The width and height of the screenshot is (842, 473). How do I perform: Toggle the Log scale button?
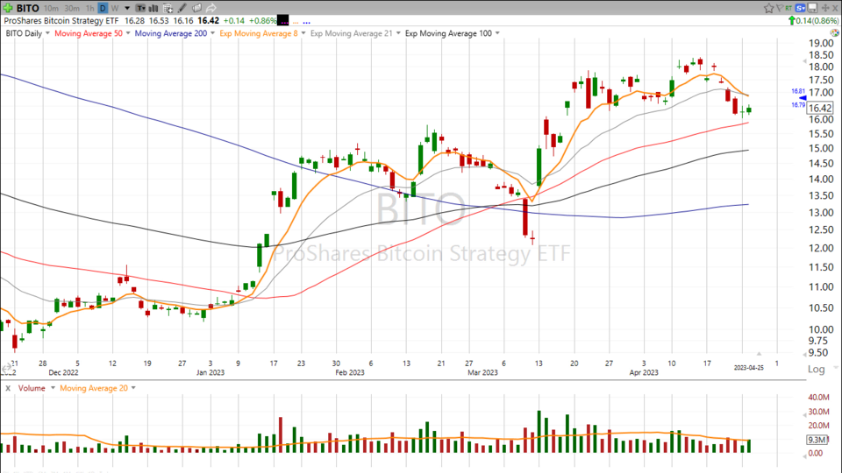[816, 370]
